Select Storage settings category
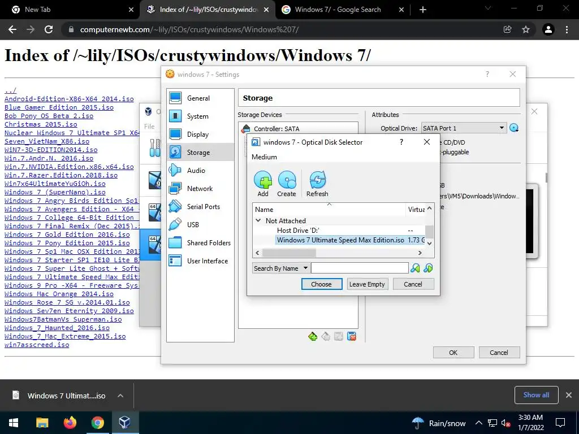Screen dimensions: 579x434 point(200,153)
